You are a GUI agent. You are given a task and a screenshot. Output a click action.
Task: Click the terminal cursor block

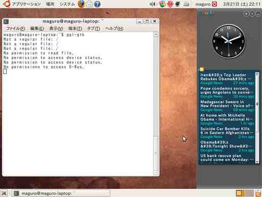tap(5, 71)
